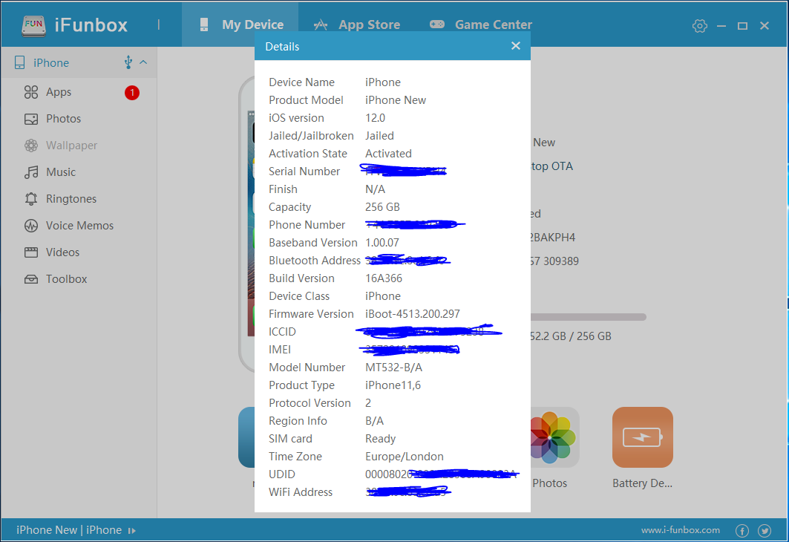Close the Details dialog
The width and height of the screenshot is (789, 542).
tap(515, 46)
